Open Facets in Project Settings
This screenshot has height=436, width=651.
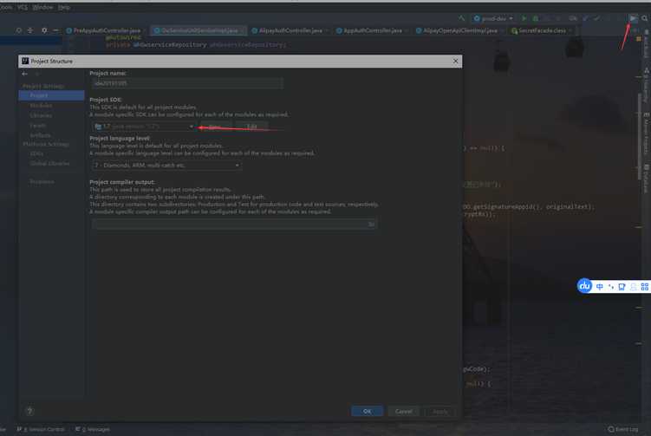(38, 126)
